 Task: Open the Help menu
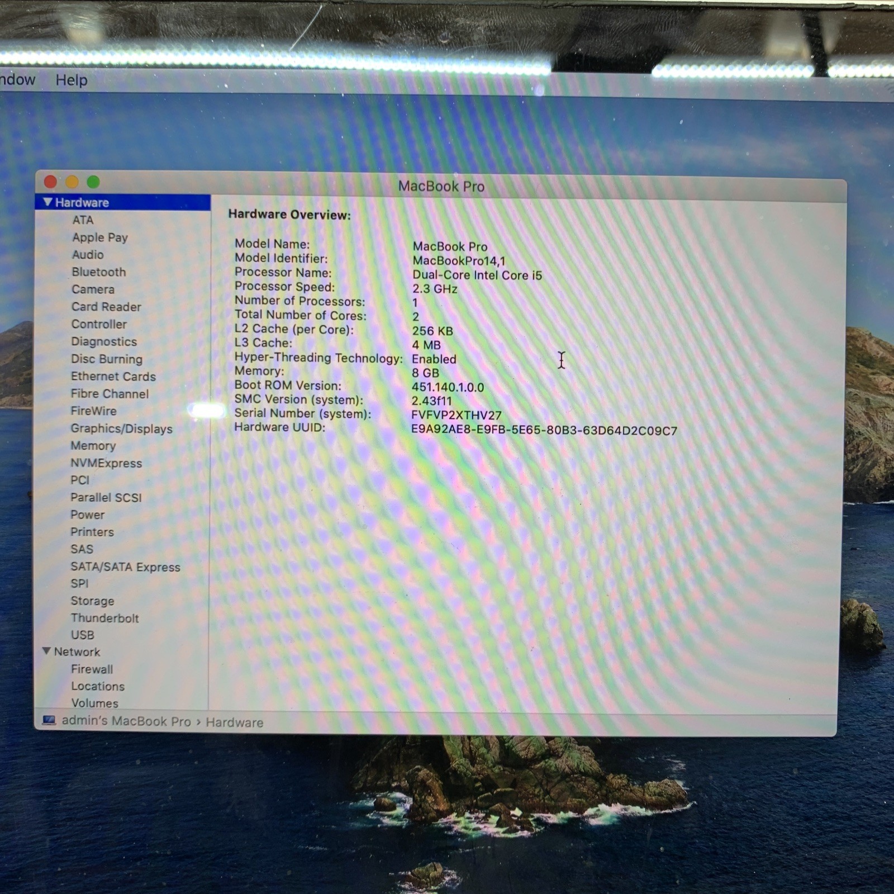[72, 80]
